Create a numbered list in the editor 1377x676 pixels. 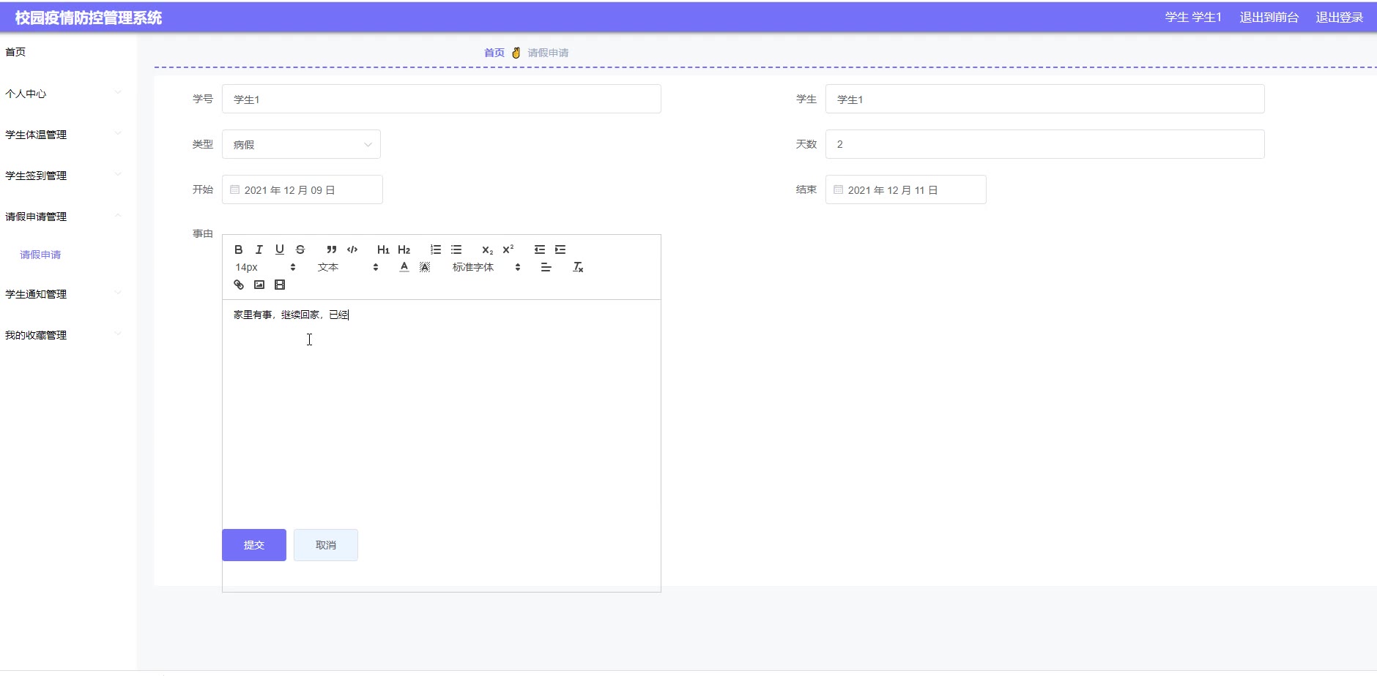pyautogui.click(x=436, y=249)
